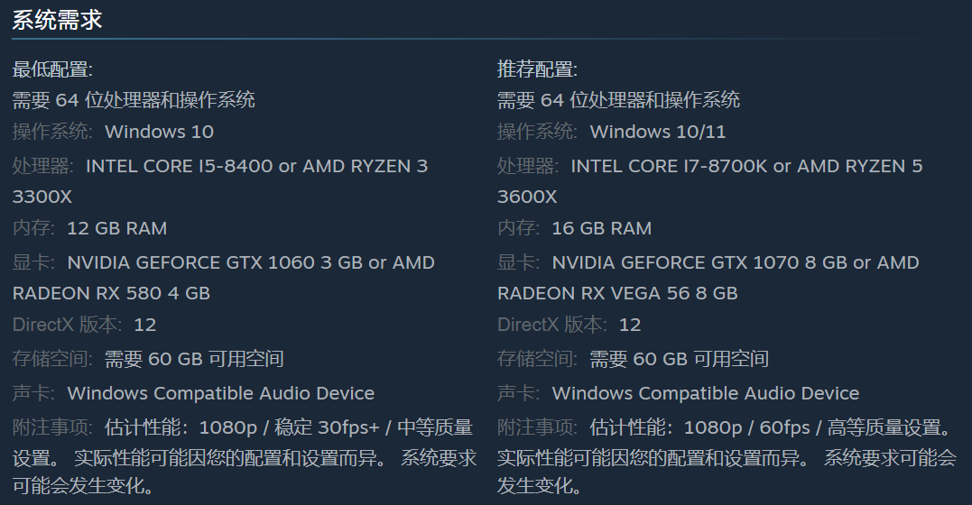Image resolution: width=972 pixels, height=505 pixels.
Task: Click the 存储空间 label under recommended requirements
Action: [x=538, y=359]
